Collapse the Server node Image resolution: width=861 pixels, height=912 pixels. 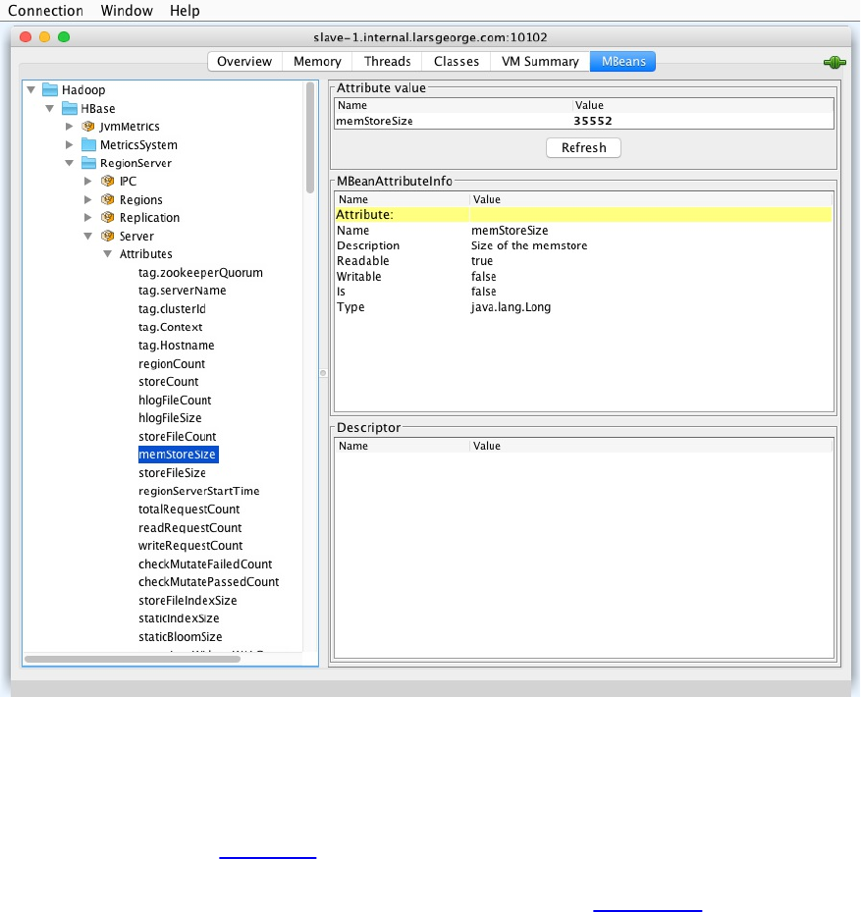tap(87, 236)
